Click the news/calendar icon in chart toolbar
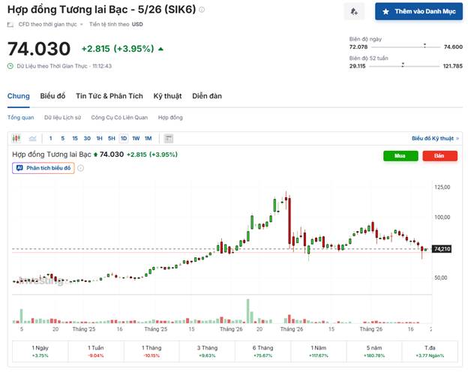468x375 pixels. [169, 138]
